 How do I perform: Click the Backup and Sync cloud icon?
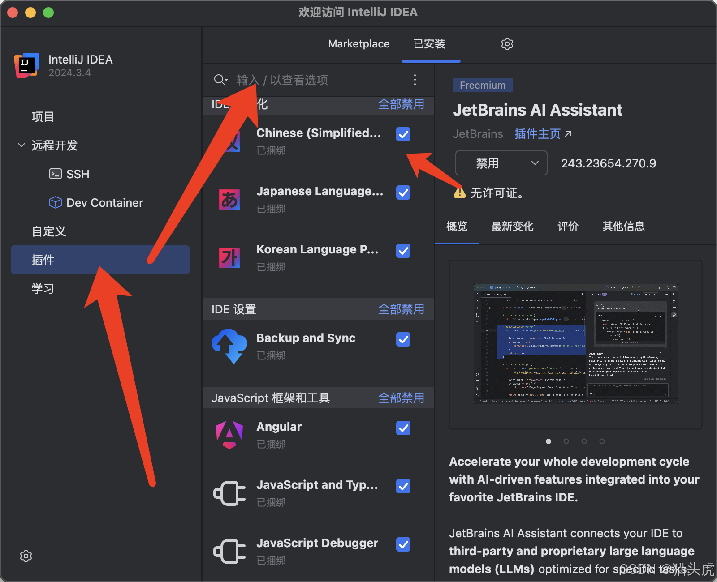pyautogui.click(x=229, y=346)
